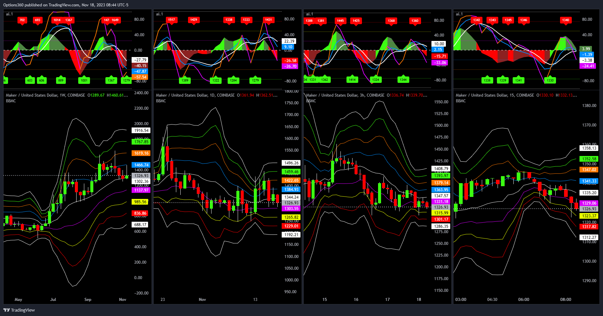
Task: Select the Maker 15 COINBASE chart title
Action: [495, 95]
